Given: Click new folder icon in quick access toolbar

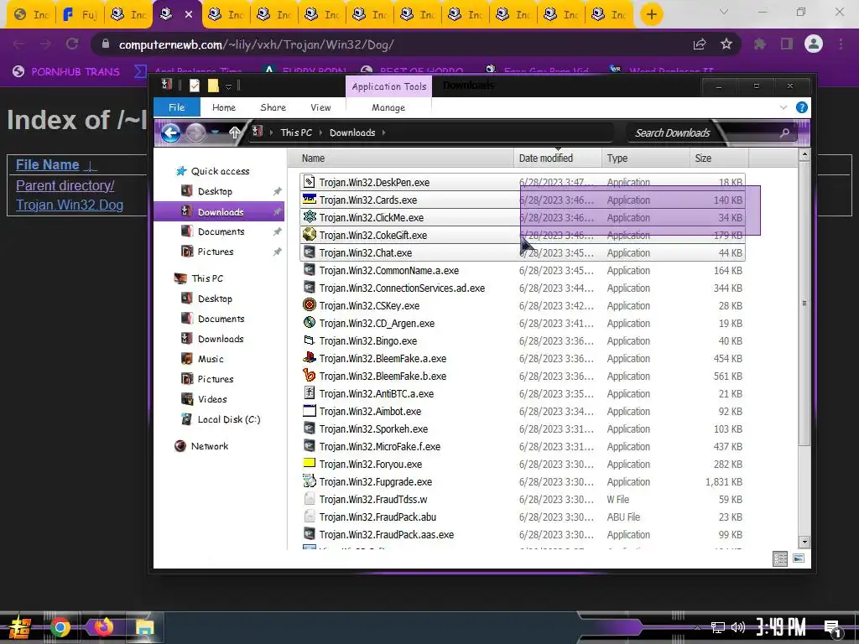Looking at the screenshot, I should [213, 86].
